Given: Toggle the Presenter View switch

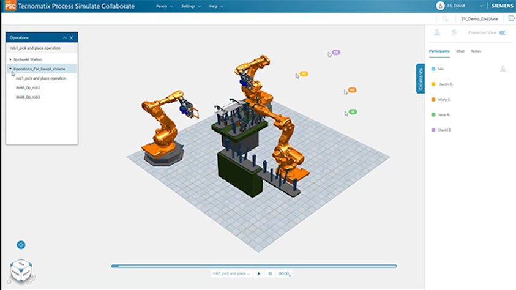Looking at the screenshot, I should point(503,32).
